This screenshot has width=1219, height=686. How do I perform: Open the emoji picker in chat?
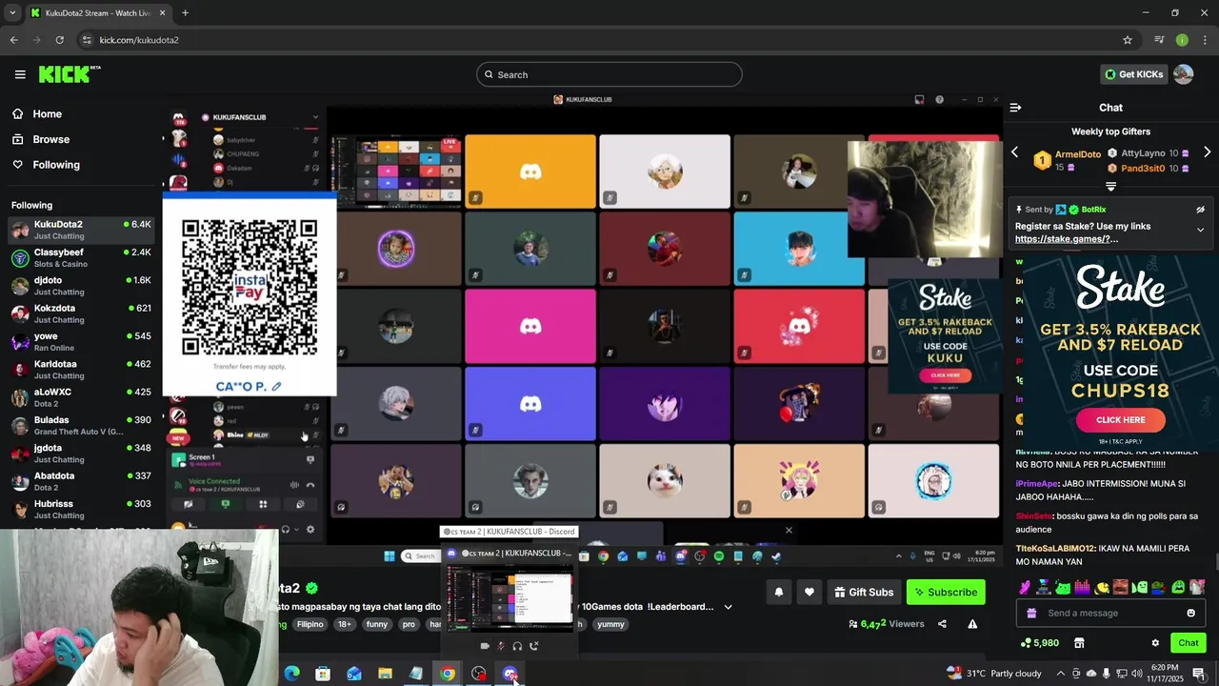1190,613
